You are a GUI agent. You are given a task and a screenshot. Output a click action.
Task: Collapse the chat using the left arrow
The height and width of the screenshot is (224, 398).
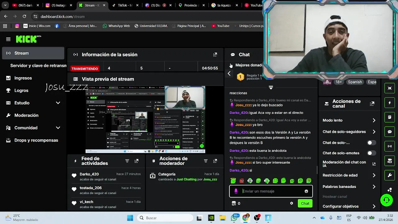[229, 74]
